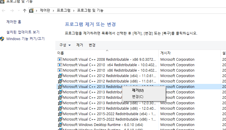Open the recent locations dropdown arrow
Viewport: 226px width, 130px height.
click(x=19, y=11)
